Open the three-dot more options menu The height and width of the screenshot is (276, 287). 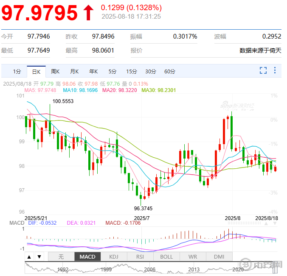coord(276,70)
